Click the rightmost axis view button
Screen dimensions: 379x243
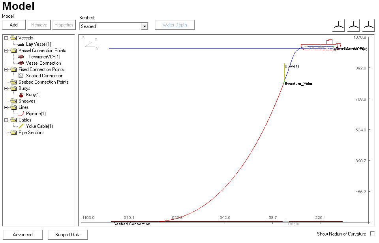pos(369,25)
